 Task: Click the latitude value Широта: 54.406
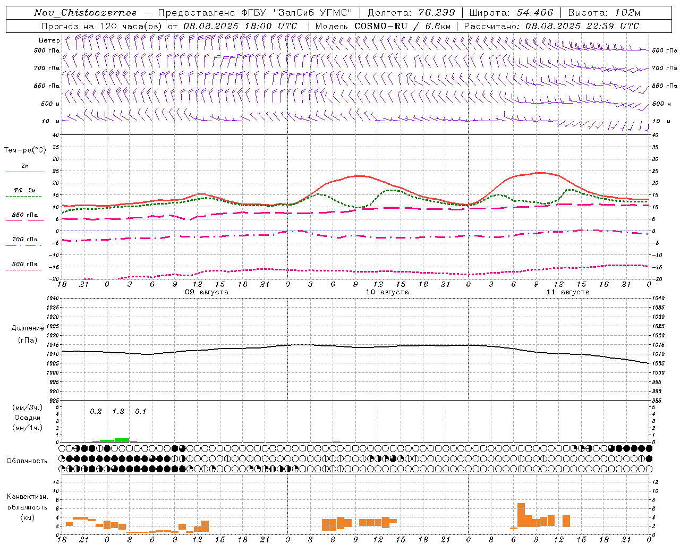click(512, 13)
